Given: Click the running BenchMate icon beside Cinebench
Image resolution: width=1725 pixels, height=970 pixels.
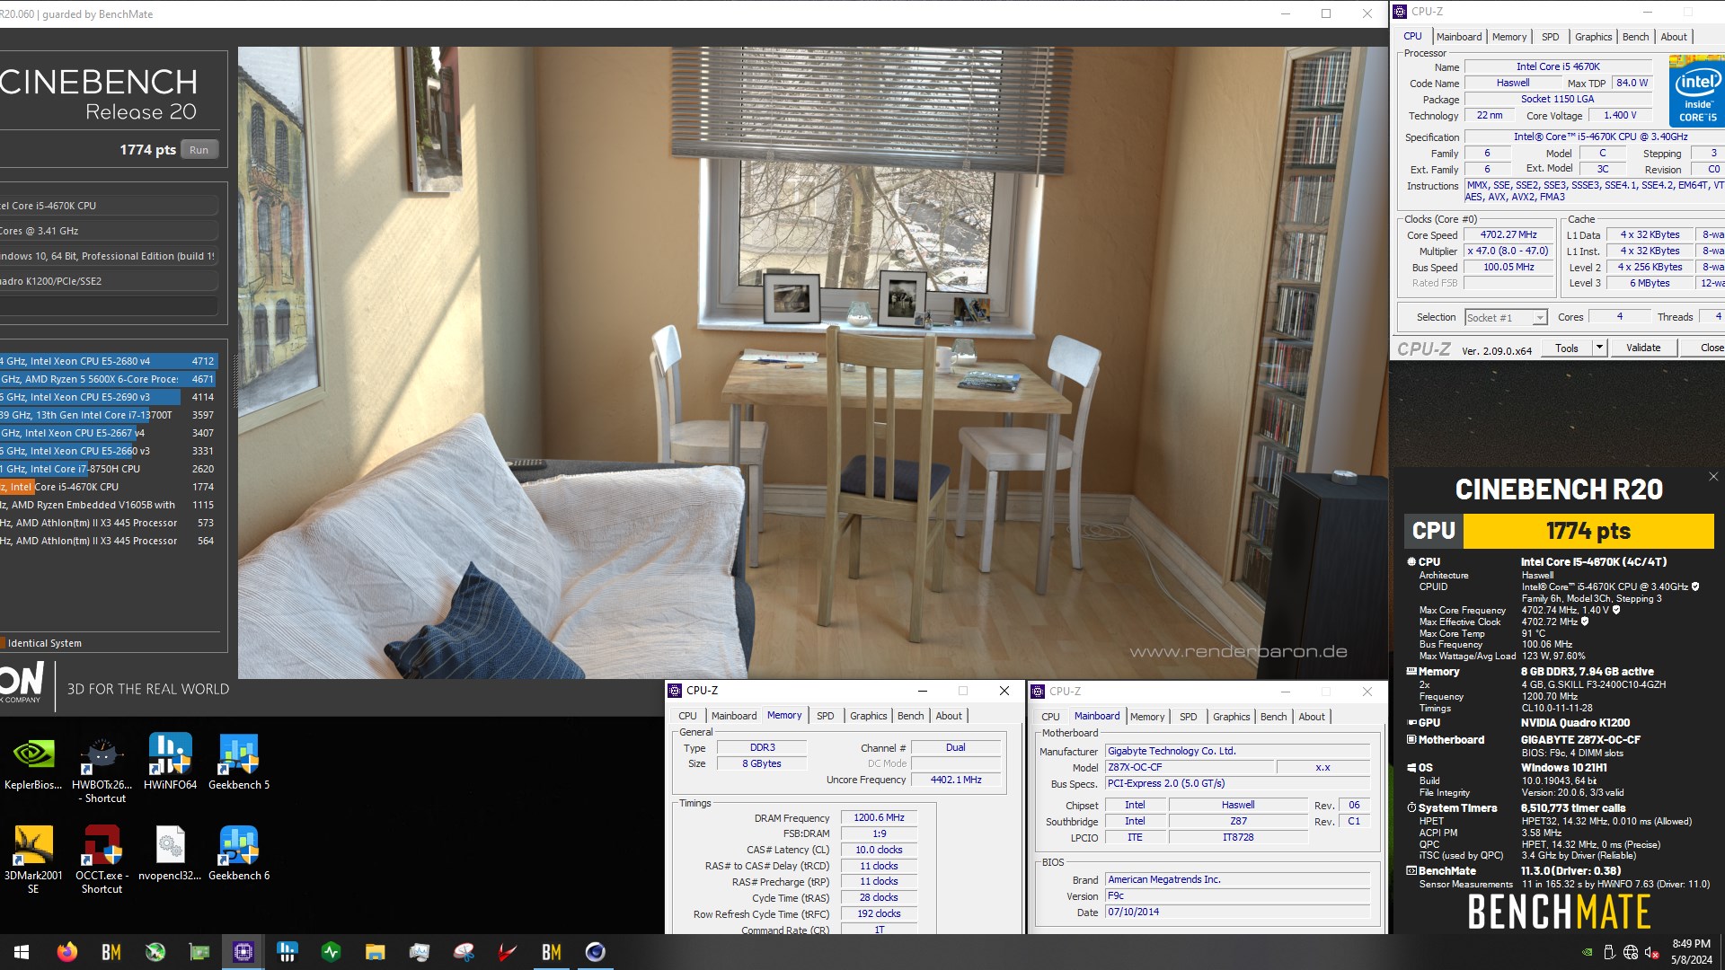Looking at the screenshot, I should coord(551,952).
